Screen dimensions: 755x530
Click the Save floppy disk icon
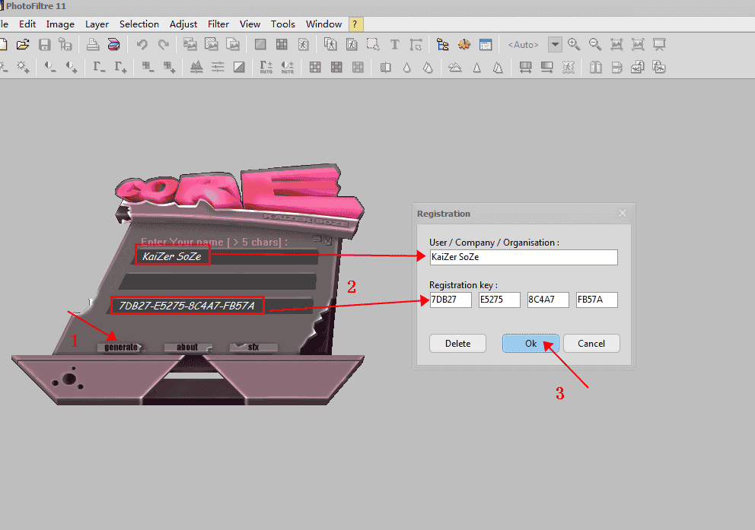tap(44, 45)
